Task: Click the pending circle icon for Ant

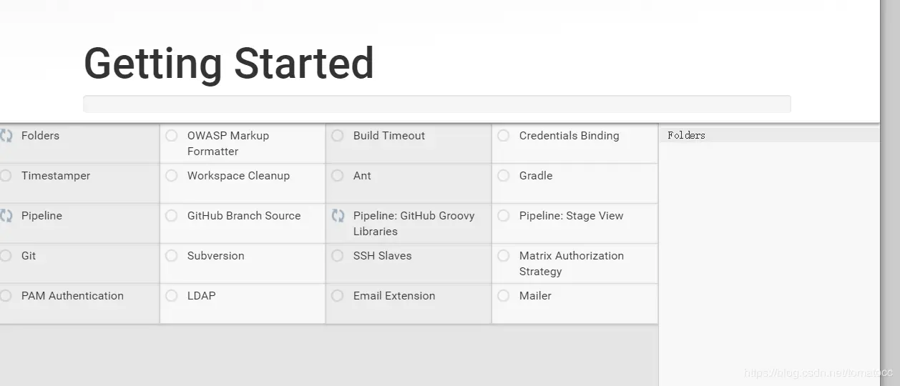Action: pos(338,176)
